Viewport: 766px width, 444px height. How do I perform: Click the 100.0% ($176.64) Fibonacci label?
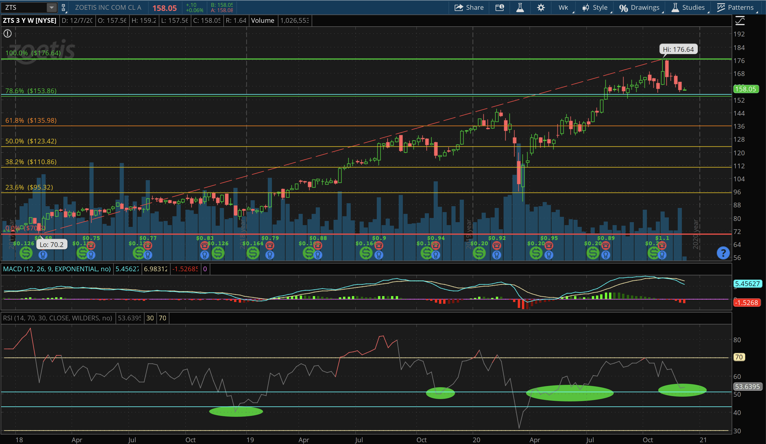coord(33,53)
